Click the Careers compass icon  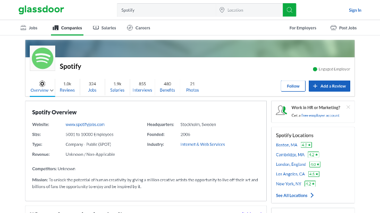pyautogui.click(x=130, y=28)
